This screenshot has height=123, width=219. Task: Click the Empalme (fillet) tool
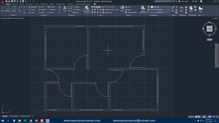[x=51, y=10]
